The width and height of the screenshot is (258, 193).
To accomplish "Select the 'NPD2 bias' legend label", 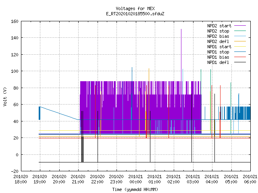I will pyautogui.click(x=218, y=36).
